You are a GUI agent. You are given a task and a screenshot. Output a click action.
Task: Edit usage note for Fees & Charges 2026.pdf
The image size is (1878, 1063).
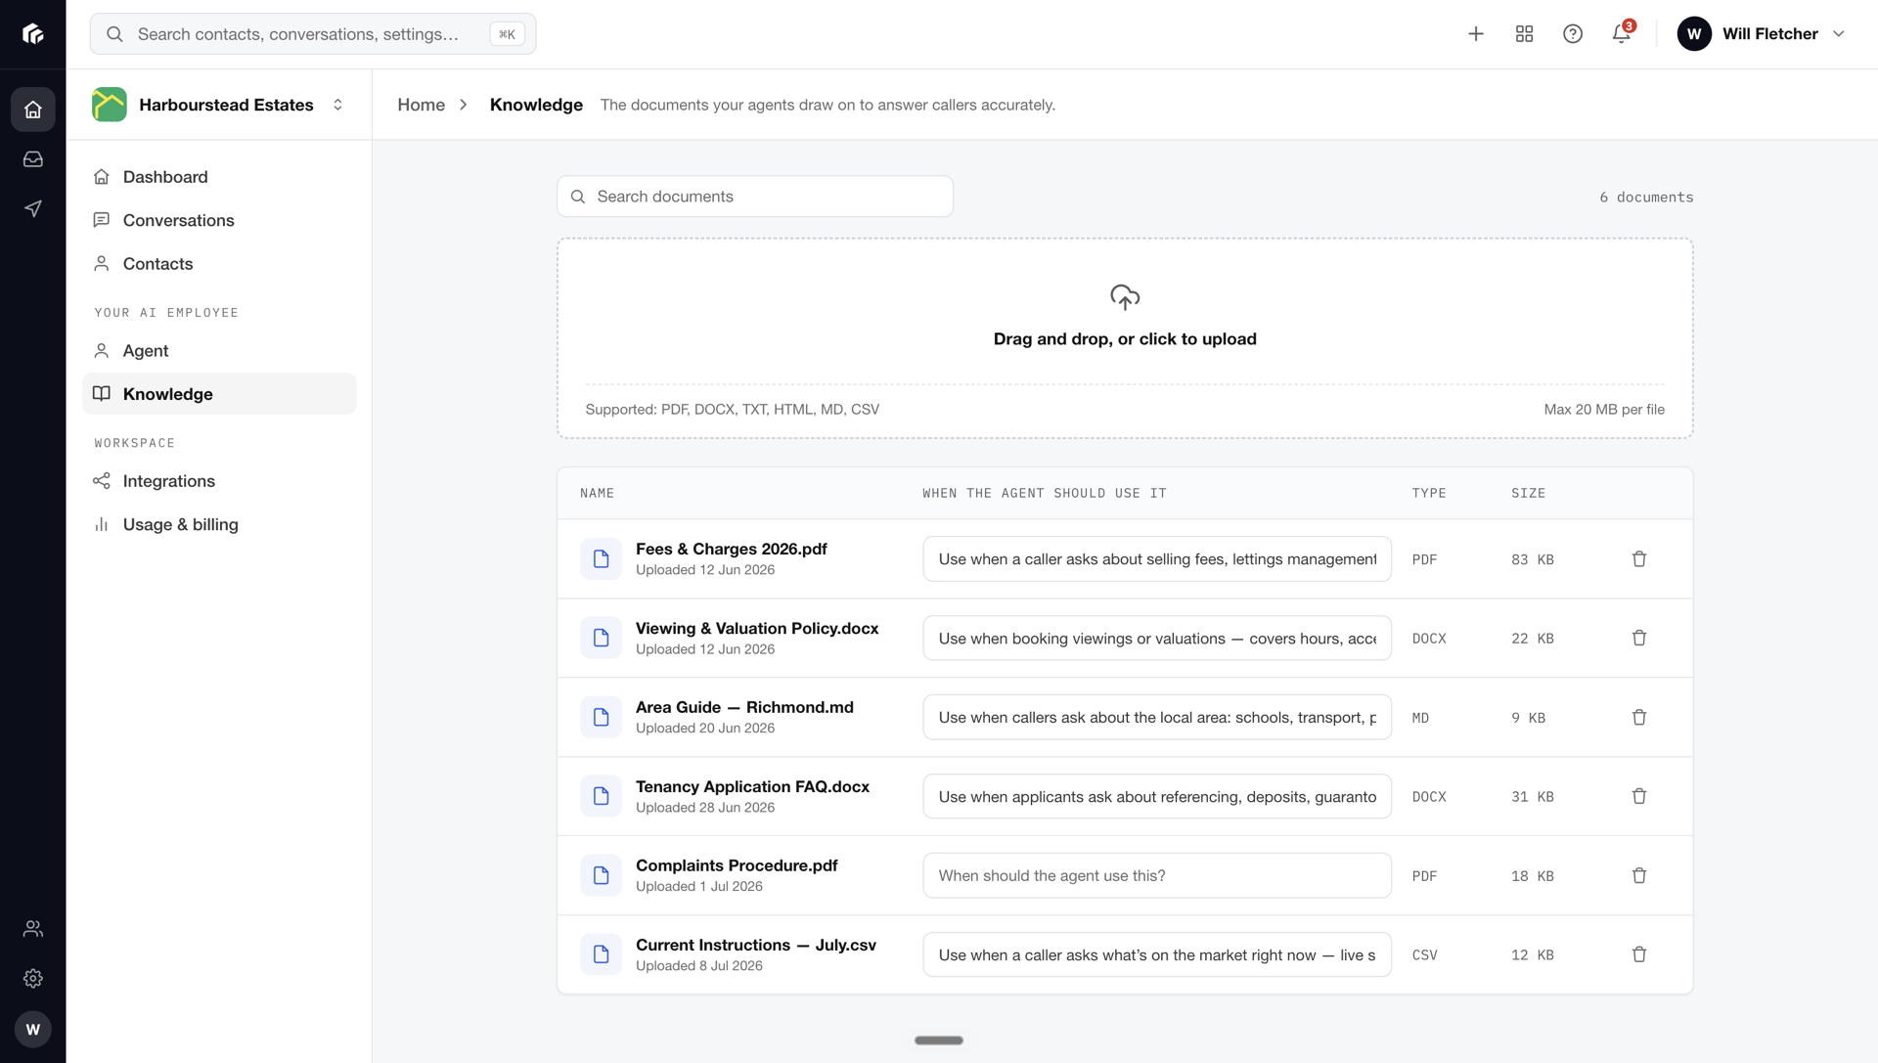(1157, 559)
